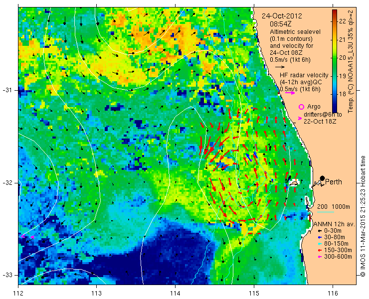Click the cyan 80-150m legend arrow
The width and height of the screenshot is (369, 299).
pos(319,244)
